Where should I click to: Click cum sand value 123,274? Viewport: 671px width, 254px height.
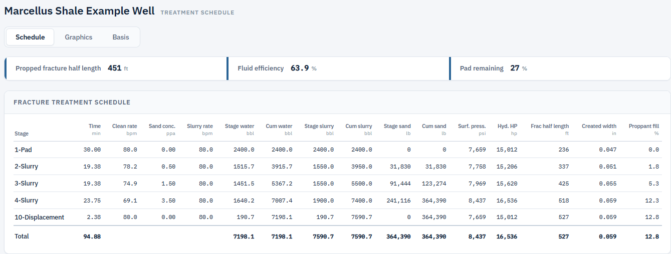(x=434, y=183)
